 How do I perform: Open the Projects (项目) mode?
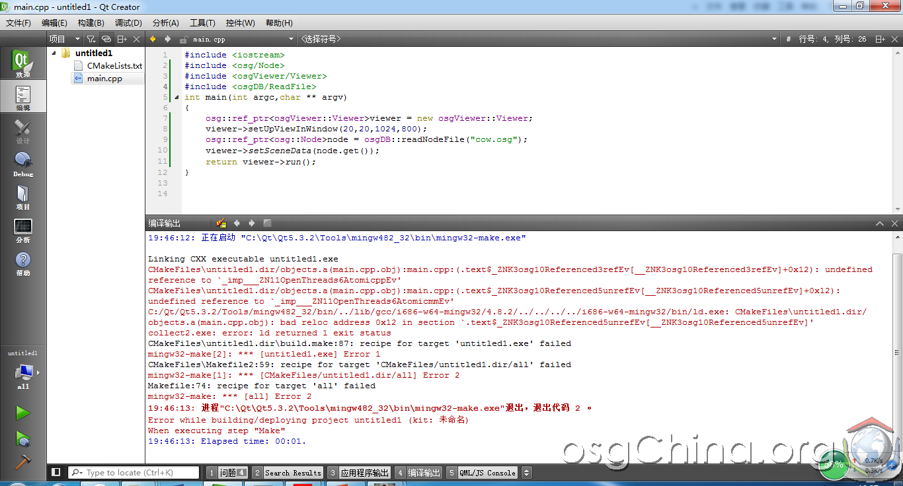coord(23,197)
